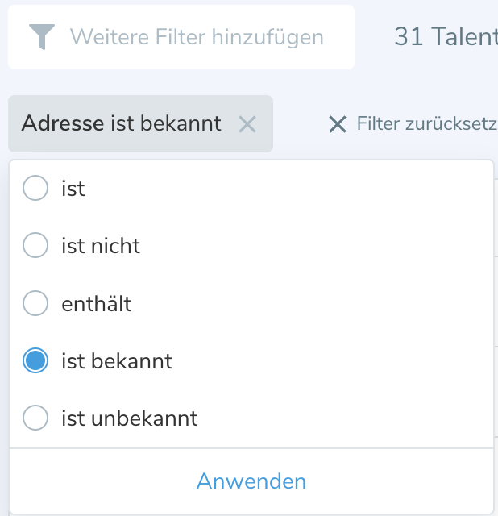The width and height of the screenshot is (498, 516).
Task: Click the 'ist nicht' option label text
Action: point(101,246)
